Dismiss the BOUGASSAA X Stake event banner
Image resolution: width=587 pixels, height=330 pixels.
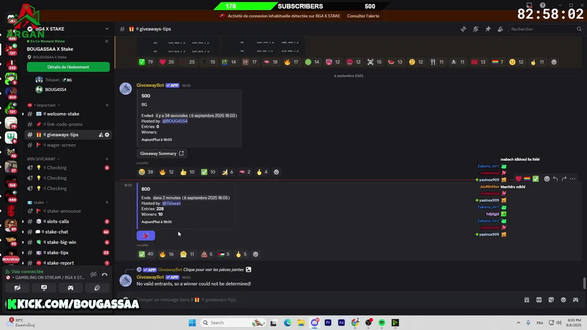pyautogui.click(x=107, y=41)
